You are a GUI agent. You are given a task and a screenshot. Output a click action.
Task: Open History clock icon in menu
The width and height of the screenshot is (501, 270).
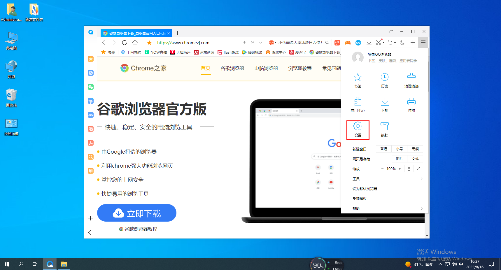click(x=385, y=80)
